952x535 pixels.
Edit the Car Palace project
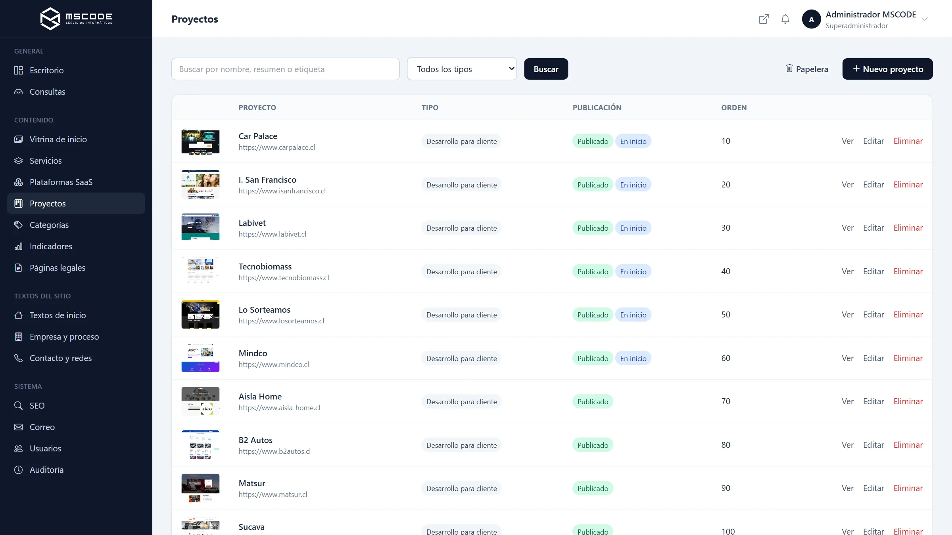coord(873,141)
